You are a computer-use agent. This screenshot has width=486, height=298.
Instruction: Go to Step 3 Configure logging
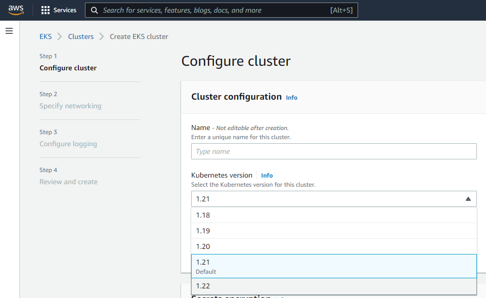[x=68, y=144]
